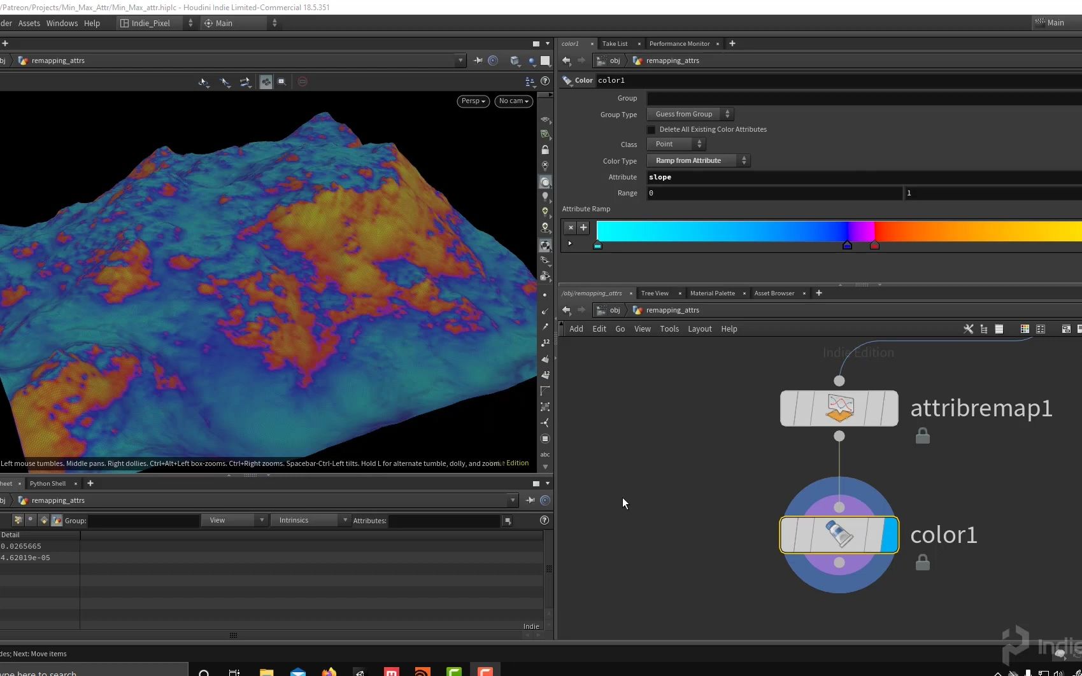The height and width of the screenshot is (676, 1082).
Task: Expand the Persp viewport menu
Action: 473,101
